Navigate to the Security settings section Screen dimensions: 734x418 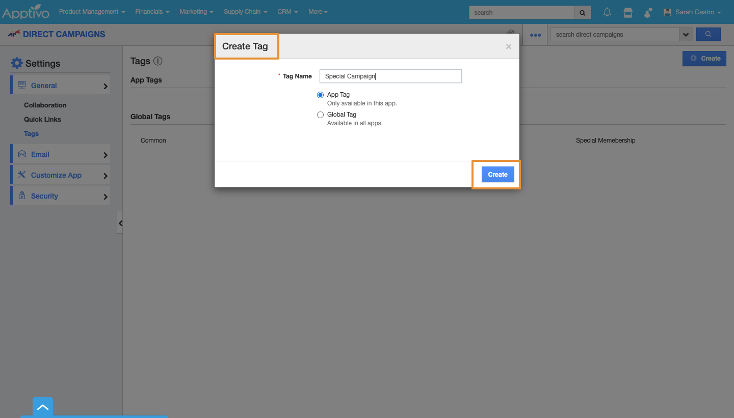pos(45,196)
